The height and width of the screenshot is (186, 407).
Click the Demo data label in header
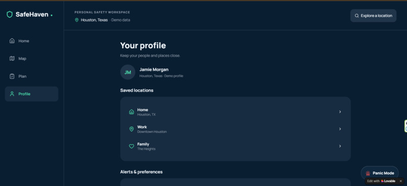pos(121,20)
